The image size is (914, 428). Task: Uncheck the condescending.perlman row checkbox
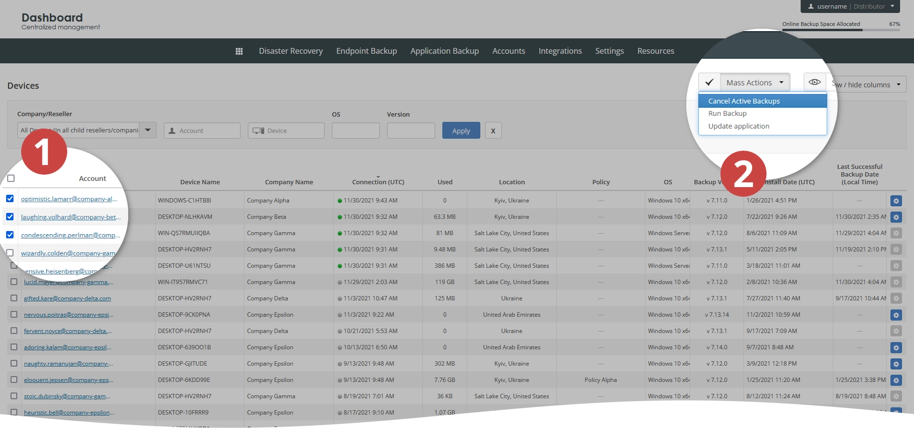click(x=10, y=235)
